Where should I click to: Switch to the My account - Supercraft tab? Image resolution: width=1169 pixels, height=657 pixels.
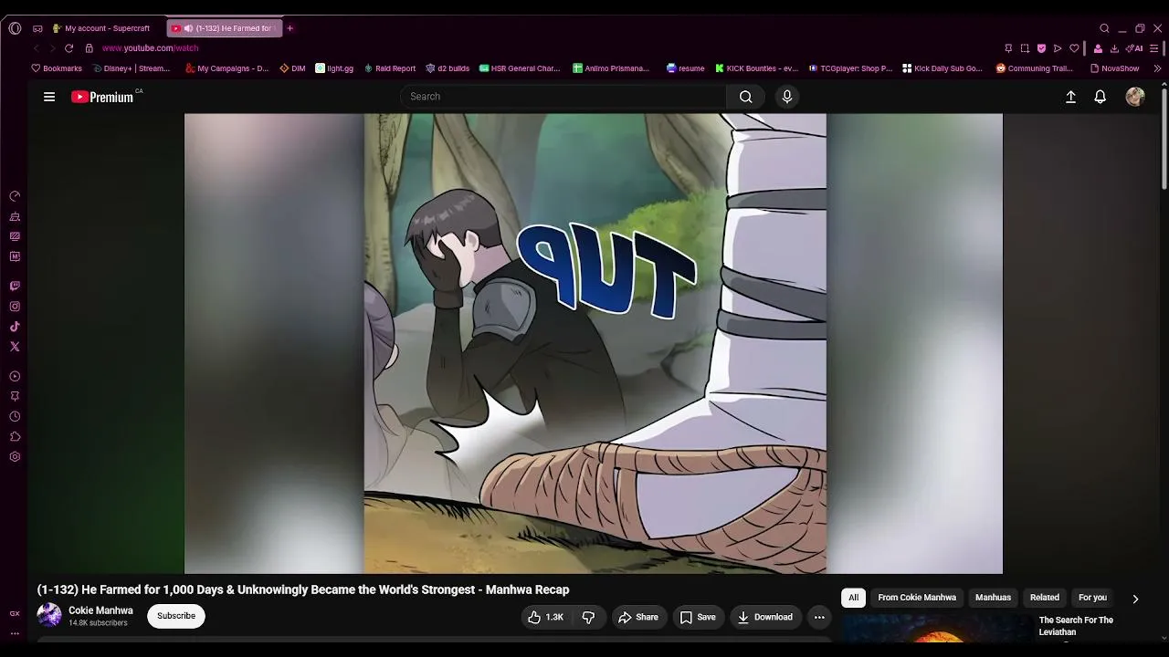(100, 28)
